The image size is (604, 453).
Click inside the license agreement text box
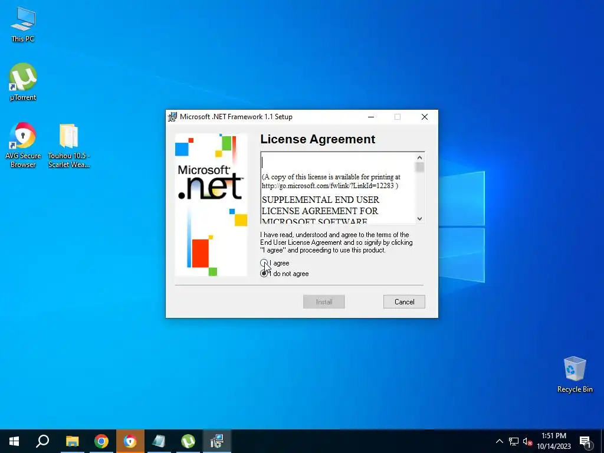338,188
